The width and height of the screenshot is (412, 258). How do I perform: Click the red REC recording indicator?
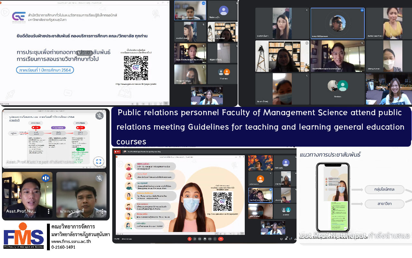(118, 151)
